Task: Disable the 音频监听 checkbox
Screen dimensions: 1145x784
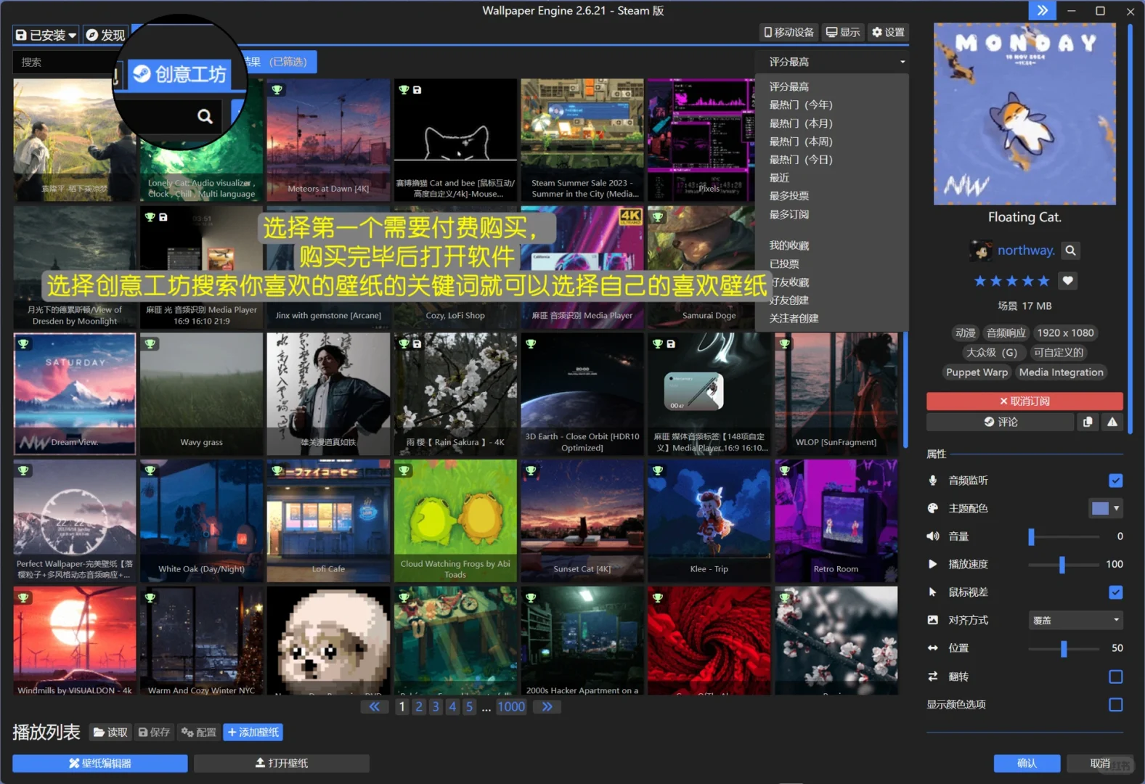Action: point(1116,481)
